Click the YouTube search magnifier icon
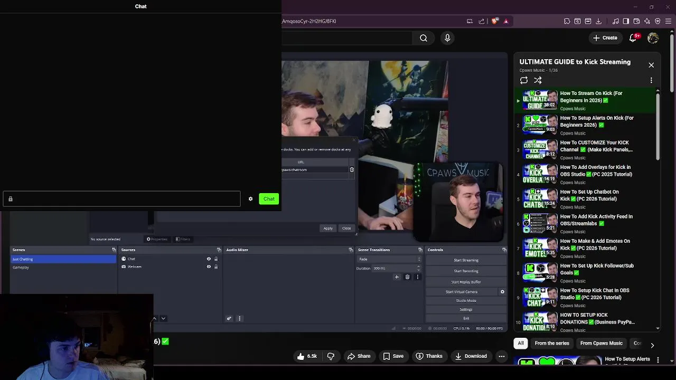Screen dimensions: 676x380 (x=424, y=38)
